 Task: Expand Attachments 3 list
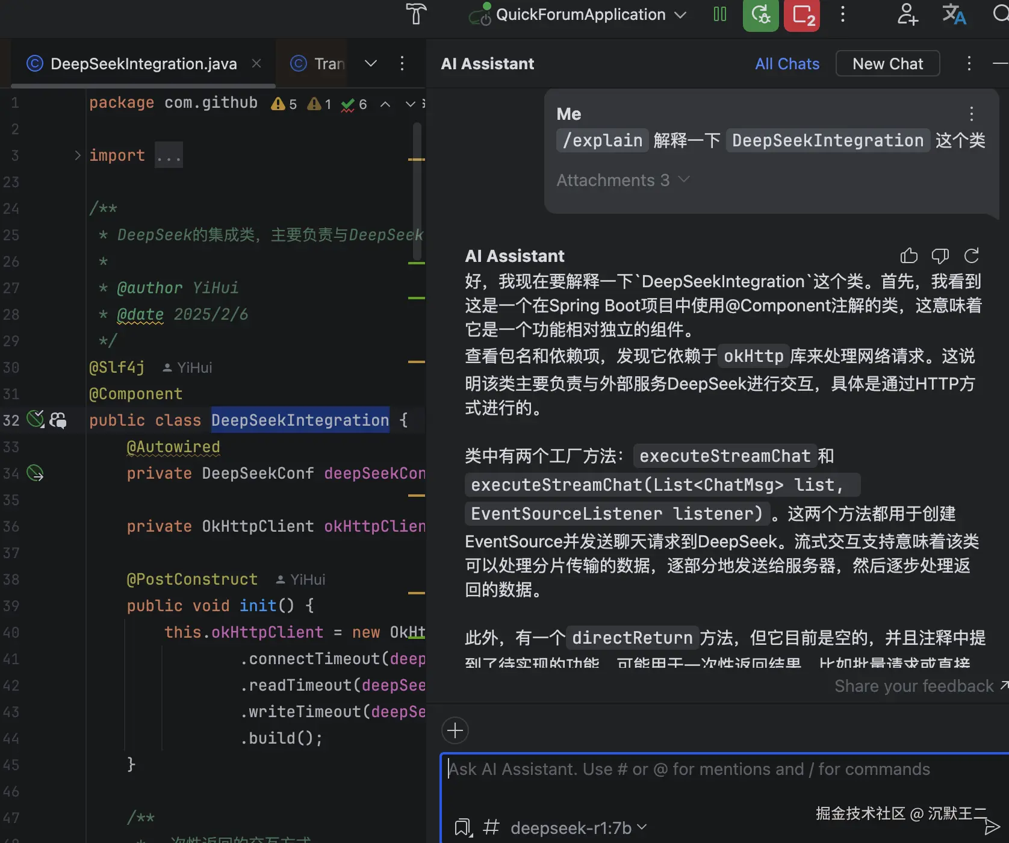pyautogui.click(x=622, y=180)
